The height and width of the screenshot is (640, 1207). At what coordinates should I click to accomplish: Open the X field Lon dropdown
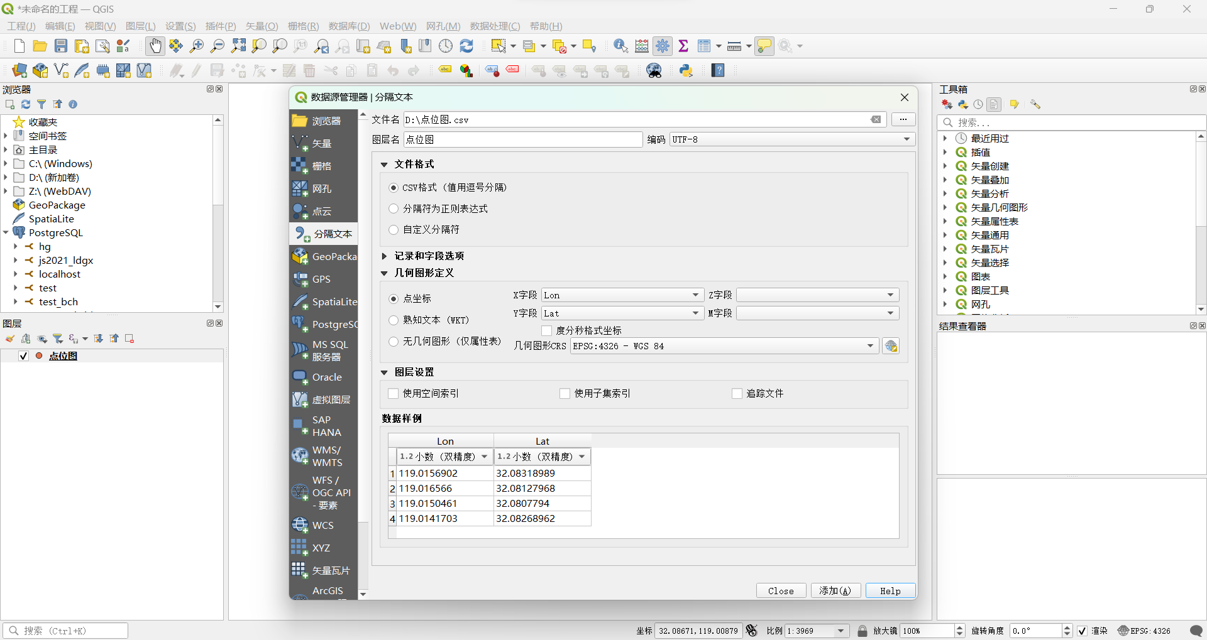click(x=622, y=295)
